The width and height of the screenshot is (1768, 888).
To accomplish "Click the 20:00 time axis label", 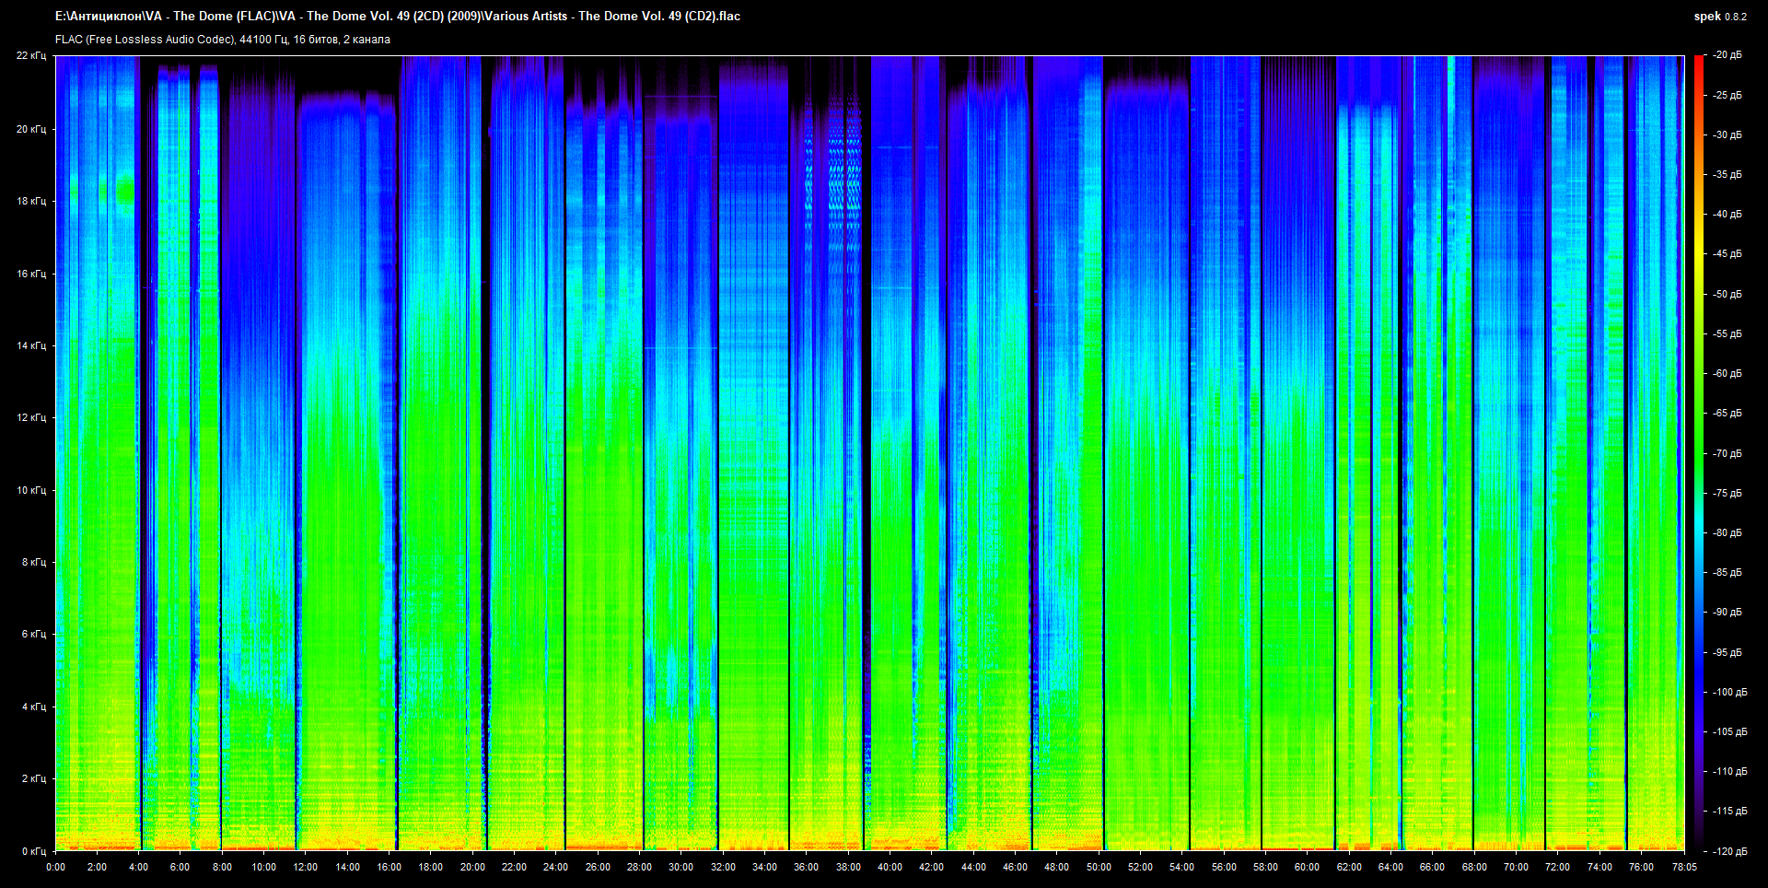I will (472, 867).
